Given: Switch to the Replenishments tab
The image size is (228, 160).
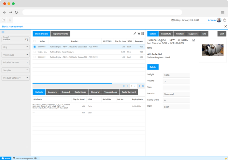Looking at the screenshot, I should point(60,34).
